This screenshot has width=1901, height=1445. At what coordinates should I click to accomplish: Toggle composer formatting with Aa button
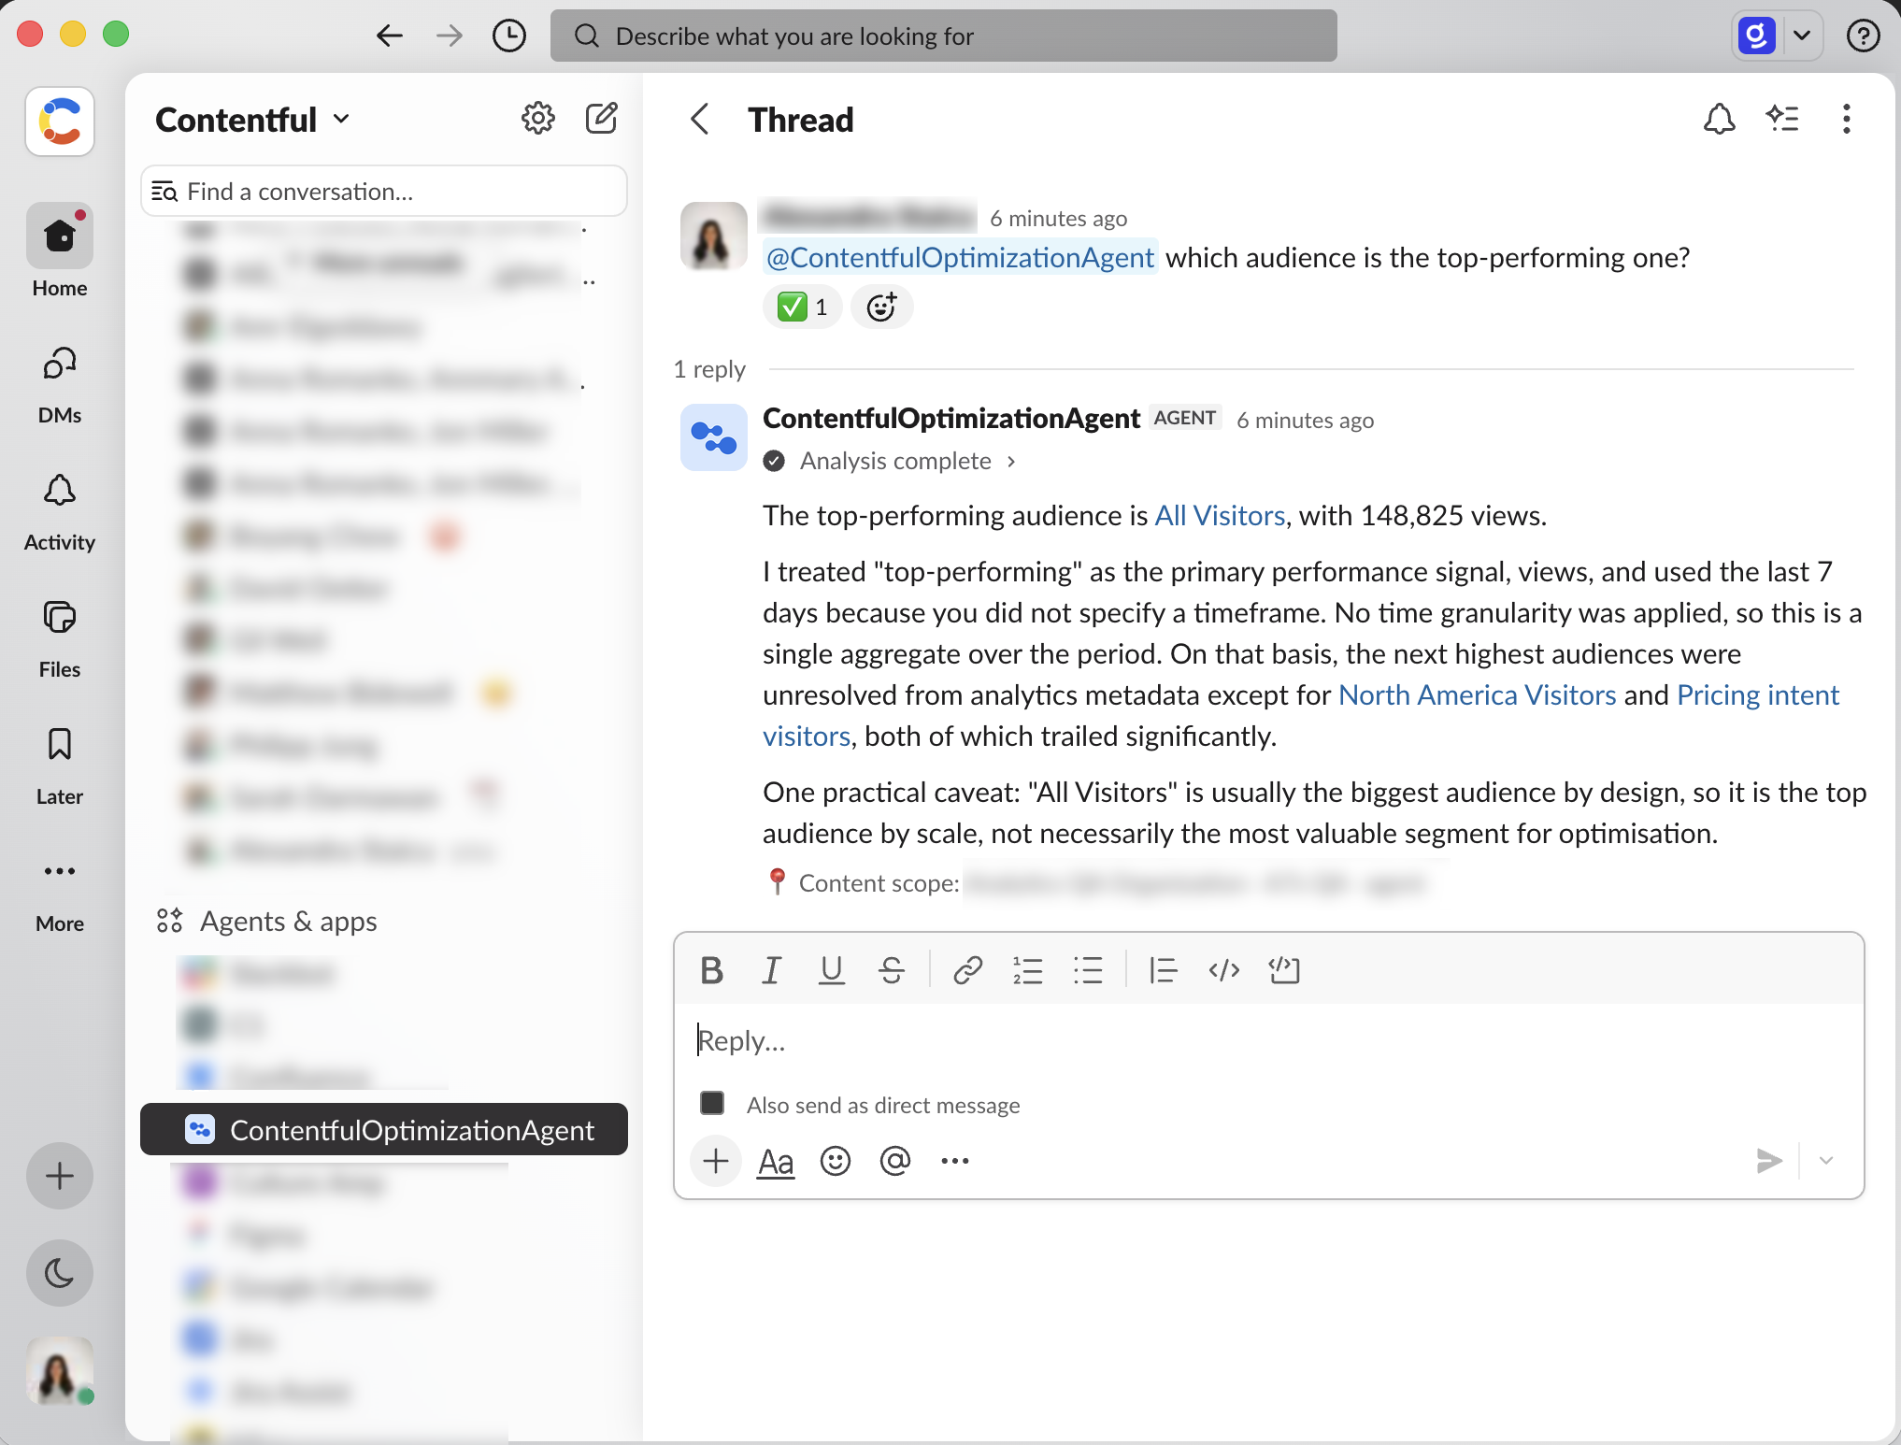[776, 1161]
